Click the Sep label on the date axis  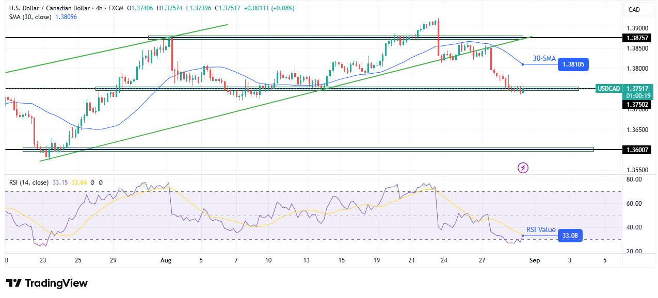(535, 260)
